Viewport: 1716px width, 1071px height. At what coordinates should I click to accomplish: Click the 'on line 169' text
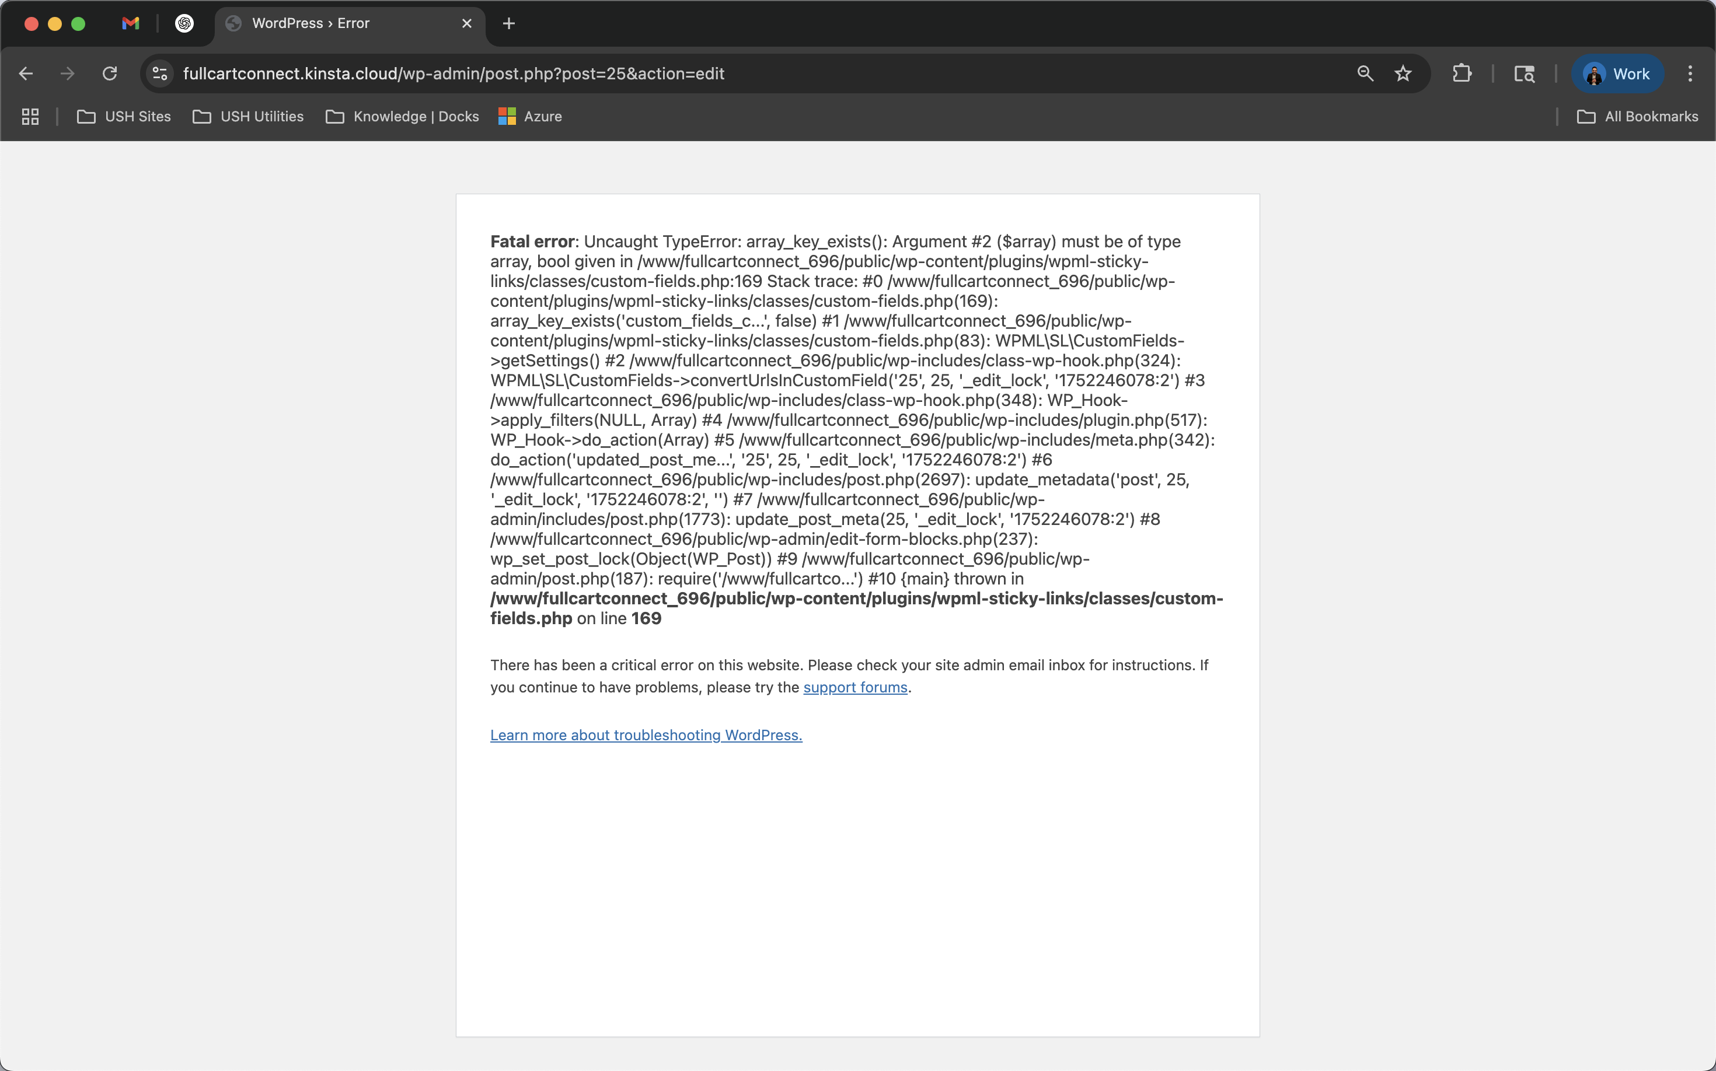coord(619,618)
